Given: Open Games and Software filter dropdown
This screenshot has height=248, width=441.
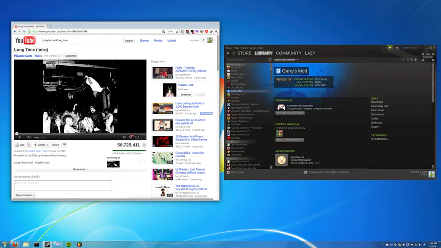Looking at the screenshot, I should (x=286, y=60).
